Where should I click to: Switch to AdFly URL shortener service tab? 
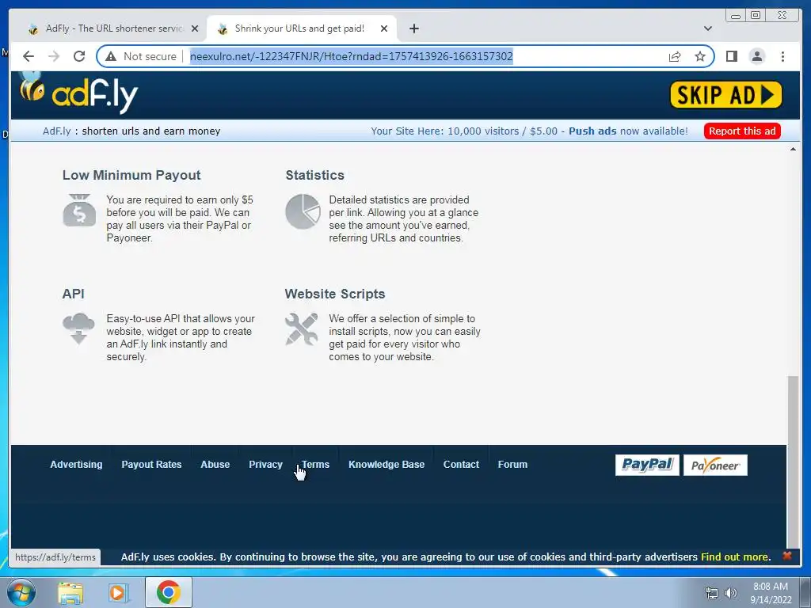pos(114,28)
